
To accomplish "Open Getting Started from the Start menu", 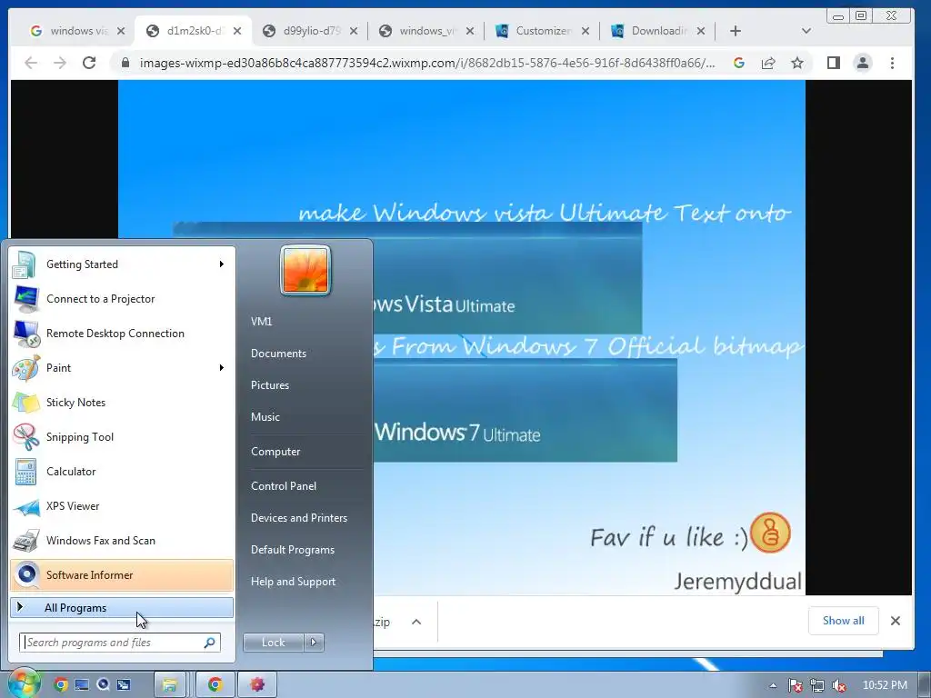I will click(x=122, y=264).
